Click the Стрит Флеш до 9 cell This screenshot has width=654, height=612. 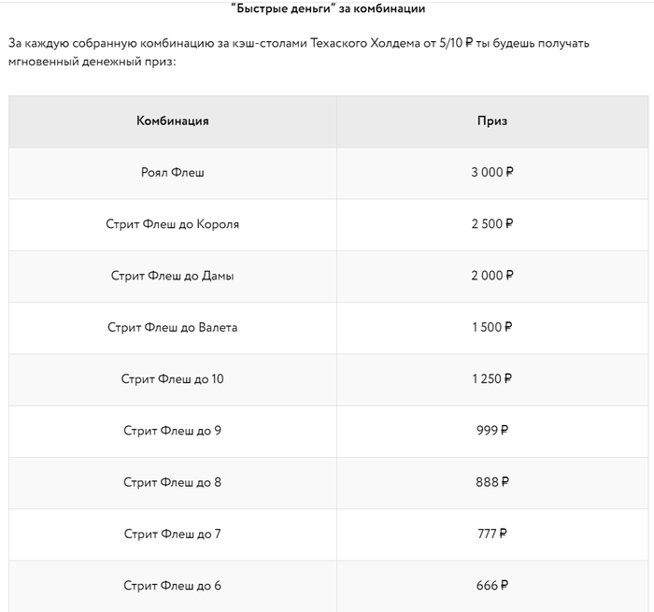[x=173, y=431]
